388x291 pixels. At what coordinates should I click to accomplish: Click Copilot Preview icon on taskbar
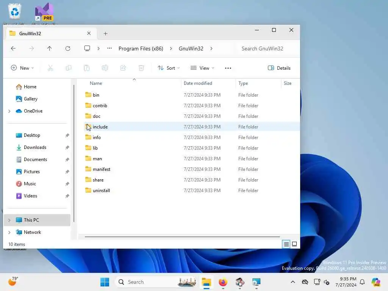(376, 282)
